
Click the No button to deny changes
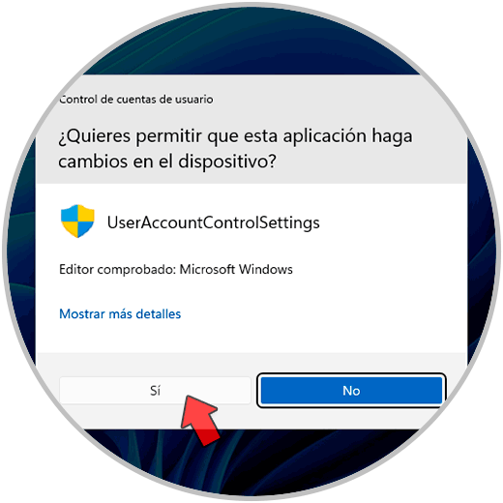click(351, 391)
